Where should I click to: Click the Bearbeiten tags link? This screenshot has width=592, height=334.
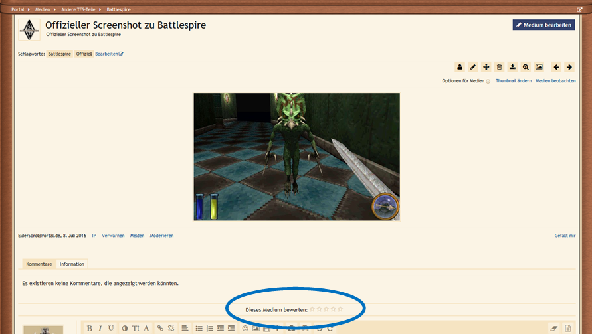(109, 54)
